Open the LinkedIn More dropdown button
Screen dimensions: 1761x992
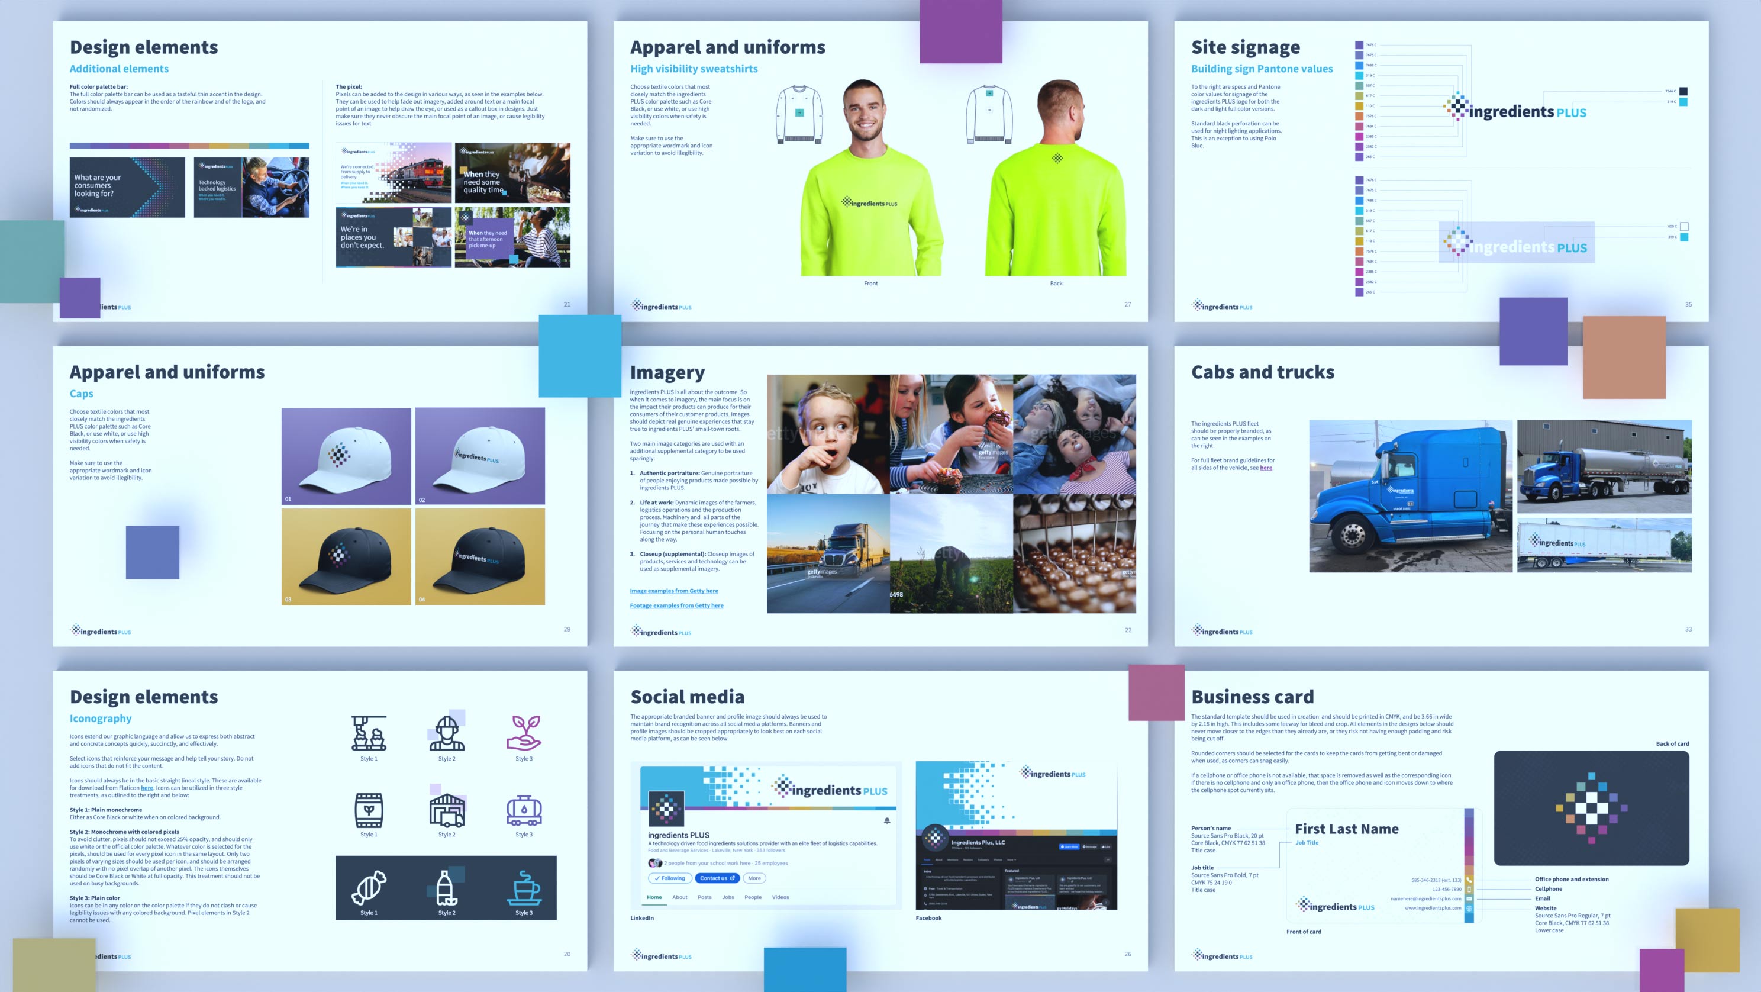pyautogui.click(x=754, y=878)
